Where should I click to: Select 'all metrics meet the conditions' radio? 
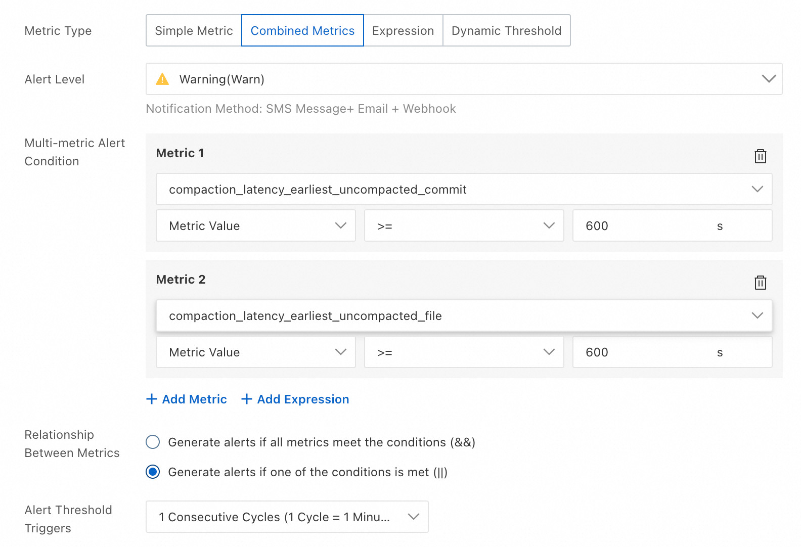153,442
